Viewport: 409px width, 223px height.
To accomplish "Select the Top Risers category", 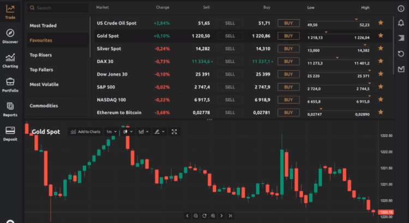I will 44,55.
